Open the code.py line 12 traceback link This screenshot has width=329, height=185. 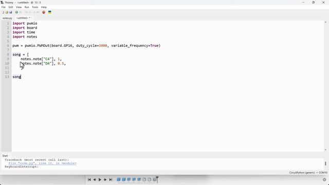42,163
